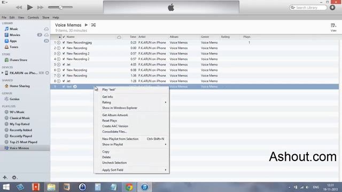Open Genius in the sidebar

point(14,99)
